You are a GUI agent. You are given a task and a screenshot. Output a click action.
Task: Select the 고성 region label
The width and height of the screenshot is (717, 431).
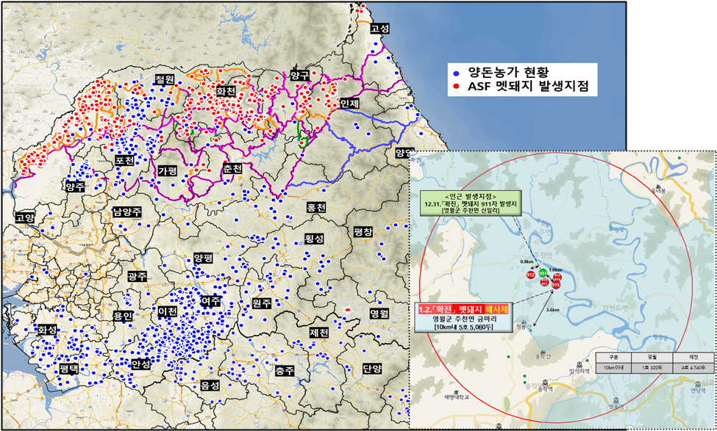379,29
